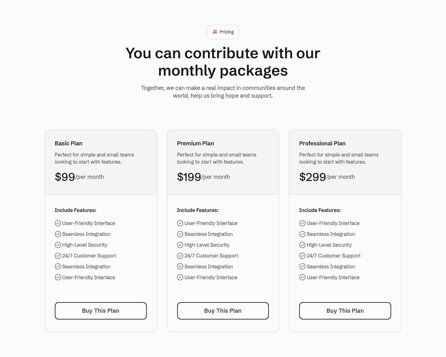The height and width of the screenshot is (357, 446).
Task: Click the checkmark beside Seamless Integration in Basic Plan
Action: click(x=58, y=234)
